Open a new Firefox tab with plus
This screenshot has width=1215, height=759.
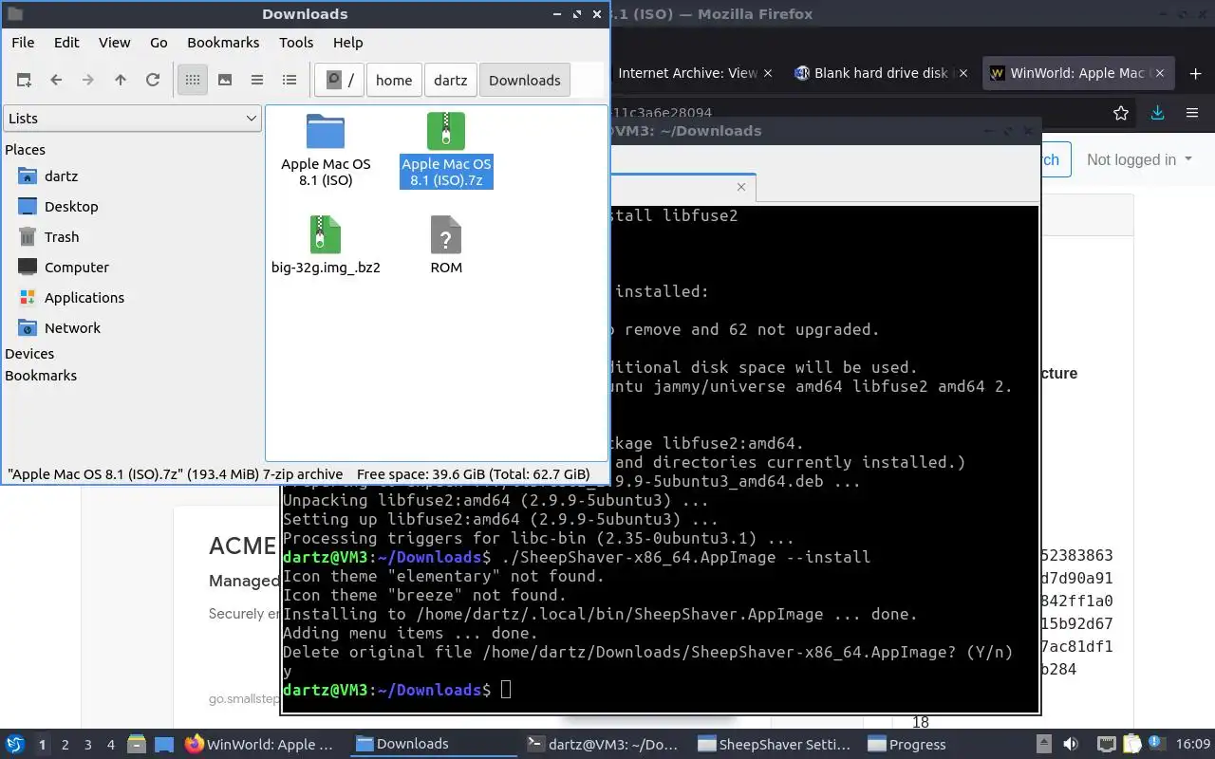(1195, 73)
